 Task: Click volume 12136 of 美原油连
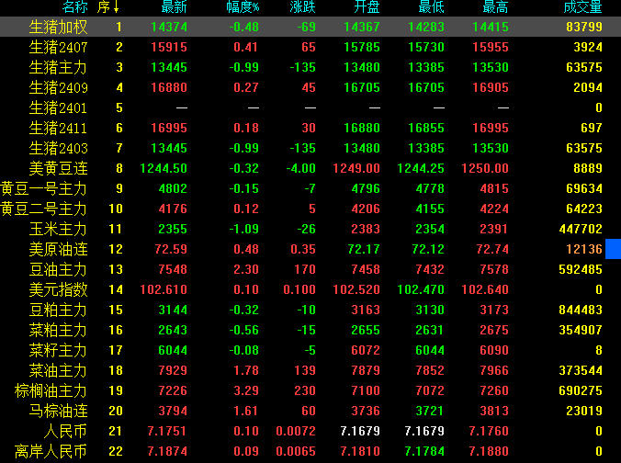584,249
